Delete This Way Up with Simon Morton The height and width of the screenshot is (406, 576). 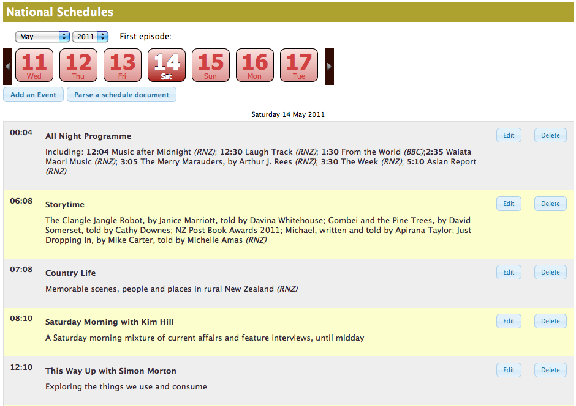(550, 370)
